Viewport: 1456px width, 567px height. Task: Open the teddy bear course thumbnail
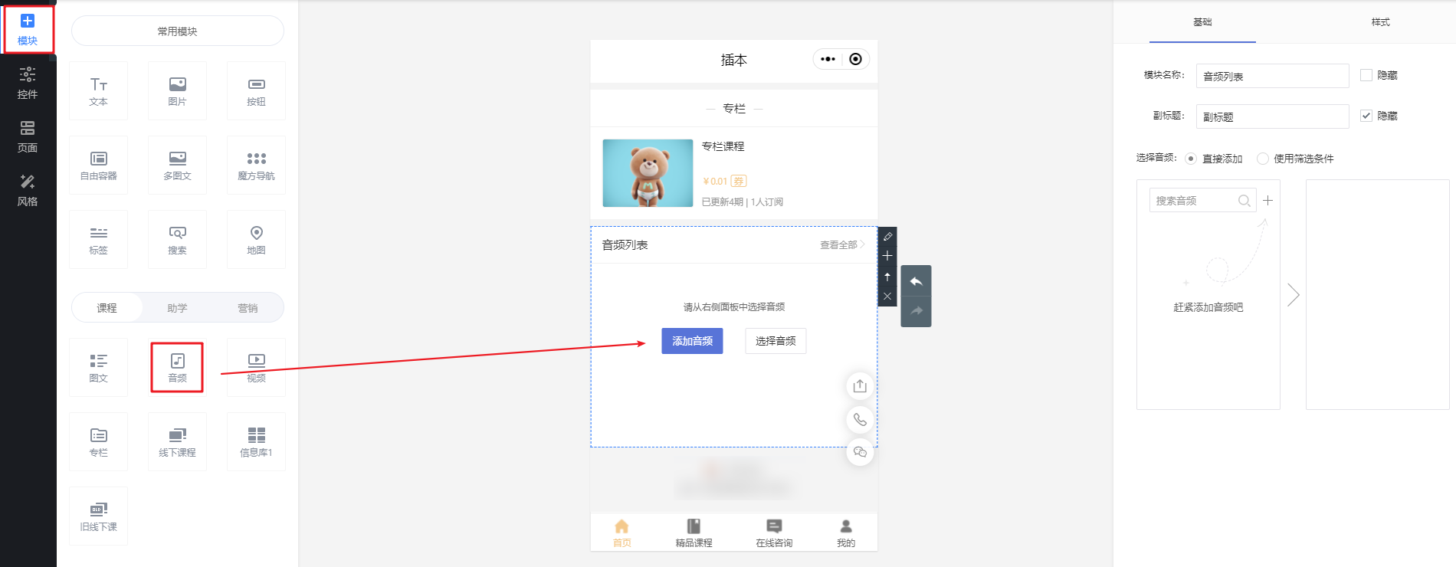pos(648,173)
